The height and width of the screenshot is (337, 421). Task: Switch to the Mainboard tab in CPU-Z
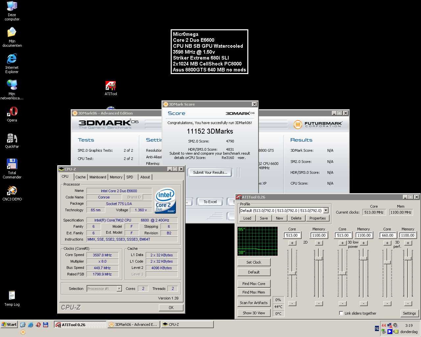pyautogui.click(x=98, y=177)
